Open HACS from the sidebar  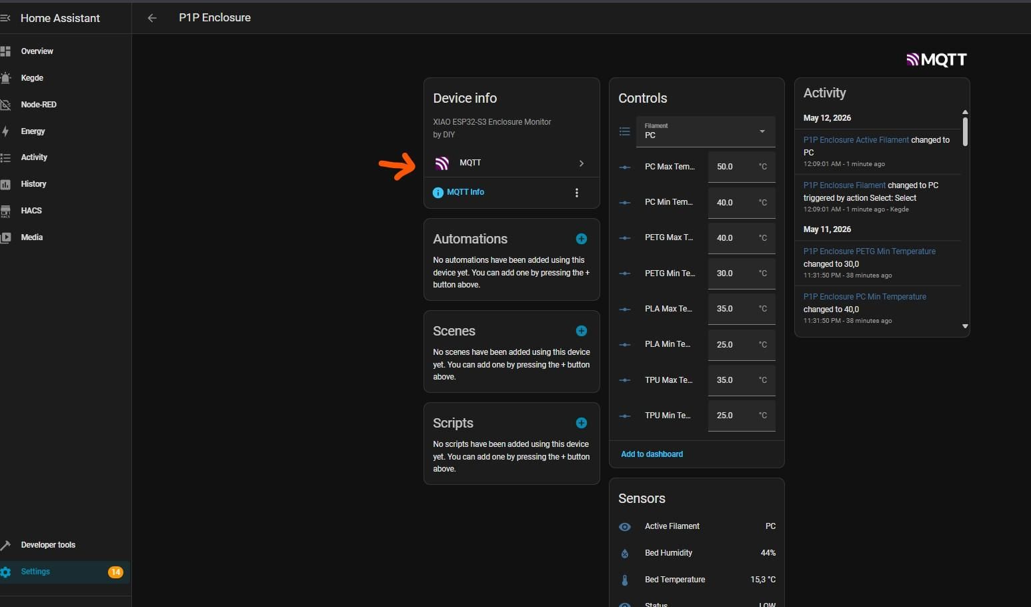click(x=65, y=211)
